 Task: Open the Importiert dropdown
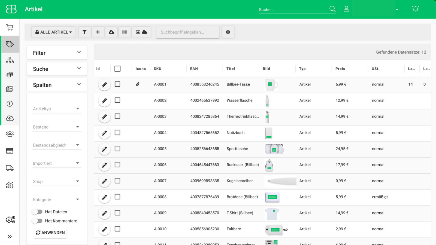[x=57, y=163]
